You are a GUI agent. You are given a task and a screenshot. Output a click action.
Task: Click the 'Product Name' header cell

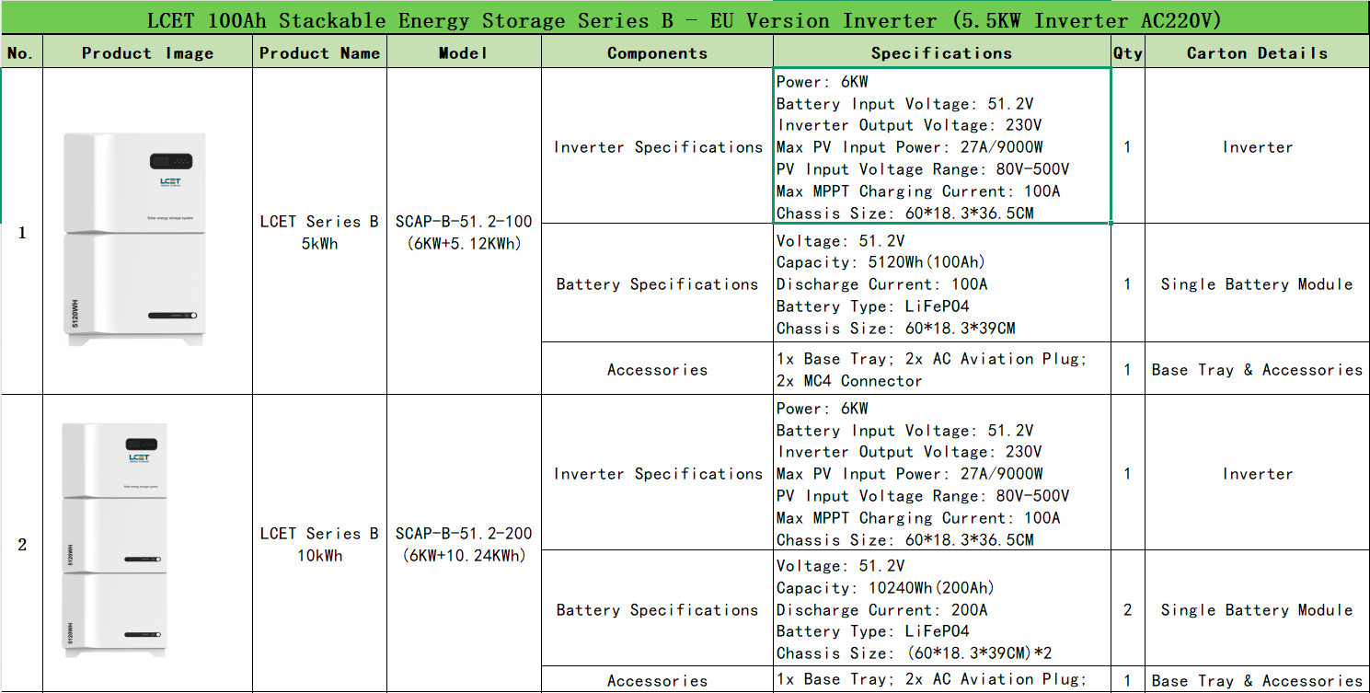coord(319,53)
